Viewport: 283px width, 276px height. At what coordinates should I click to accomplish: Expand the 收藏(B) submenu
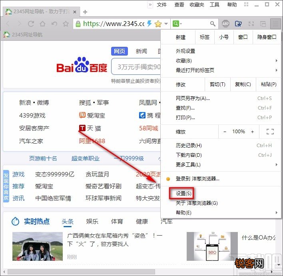(x=221, y=61)
